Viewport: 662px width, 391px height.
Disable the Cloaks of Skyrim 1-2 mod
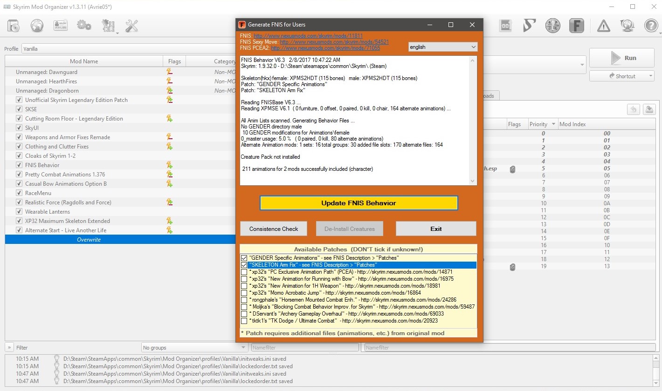click(x=19, y=156)
